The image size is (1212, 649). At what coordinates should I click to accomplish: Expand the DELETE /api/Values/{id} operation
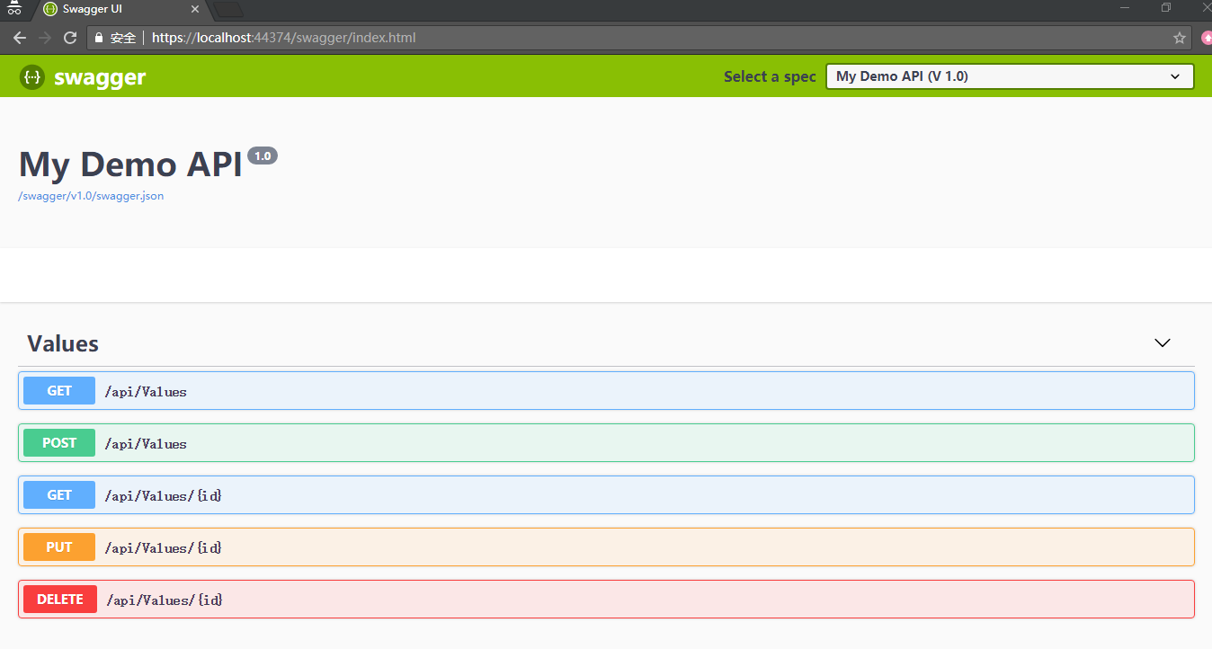606,600
